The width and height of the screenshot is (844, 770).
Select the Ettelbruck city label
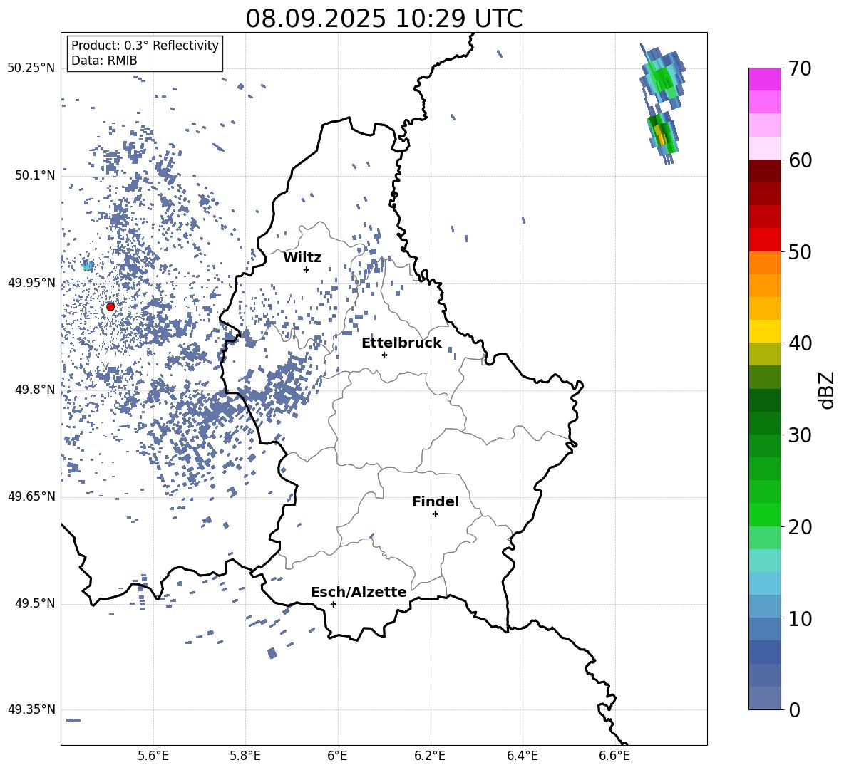pyautogui.click(x=401, y=343)
